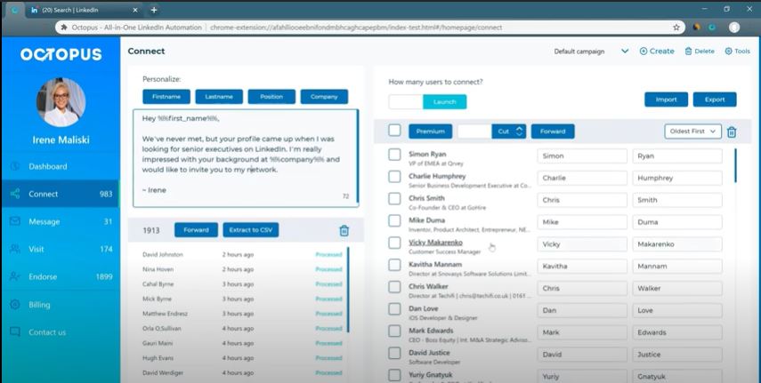Click inside the connection message text box
The height and width of the screenshot is (383, 761).
click(x=246, y=158)
